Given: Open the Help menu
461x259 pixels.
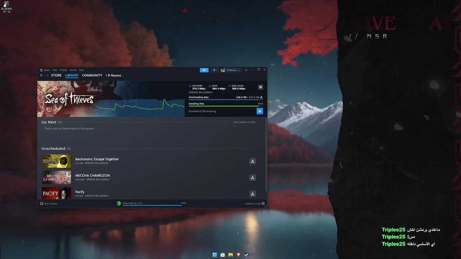Looking at the screenshot, I should (x=81, y=70).
